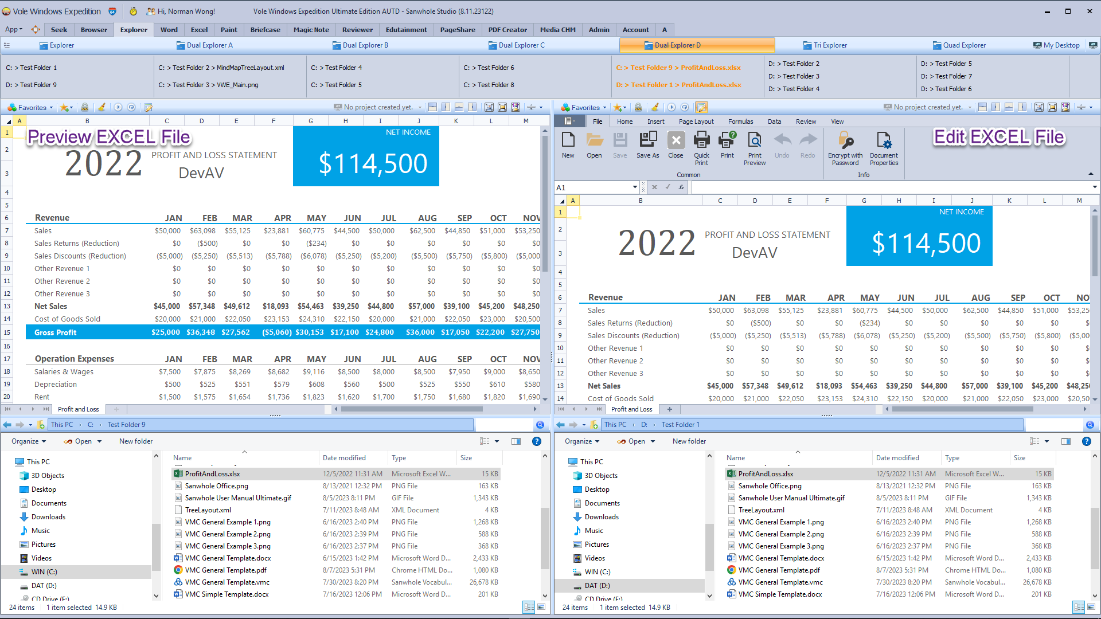
Task: Click New folder in left file browser
Action: [136, 441]
